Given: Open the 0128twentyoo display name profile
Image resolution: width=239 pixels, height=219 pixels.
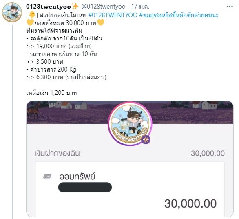Looking at the screenshot, I should [x=49, y=7].
